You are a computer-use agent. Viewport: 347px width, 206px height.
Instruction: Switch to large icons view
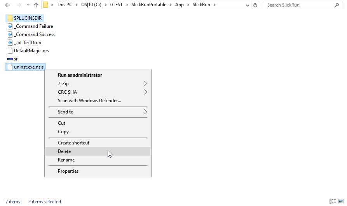click(x=341, y=201)
